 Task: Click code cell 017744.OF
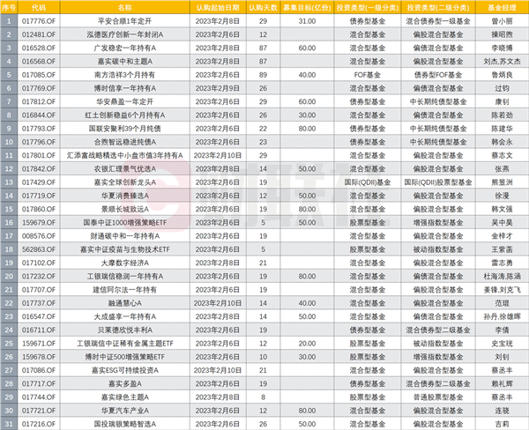click(39, 397)
